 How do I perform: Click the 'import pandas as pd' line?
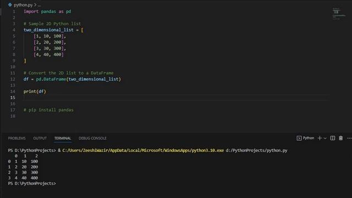pos(47,12)
